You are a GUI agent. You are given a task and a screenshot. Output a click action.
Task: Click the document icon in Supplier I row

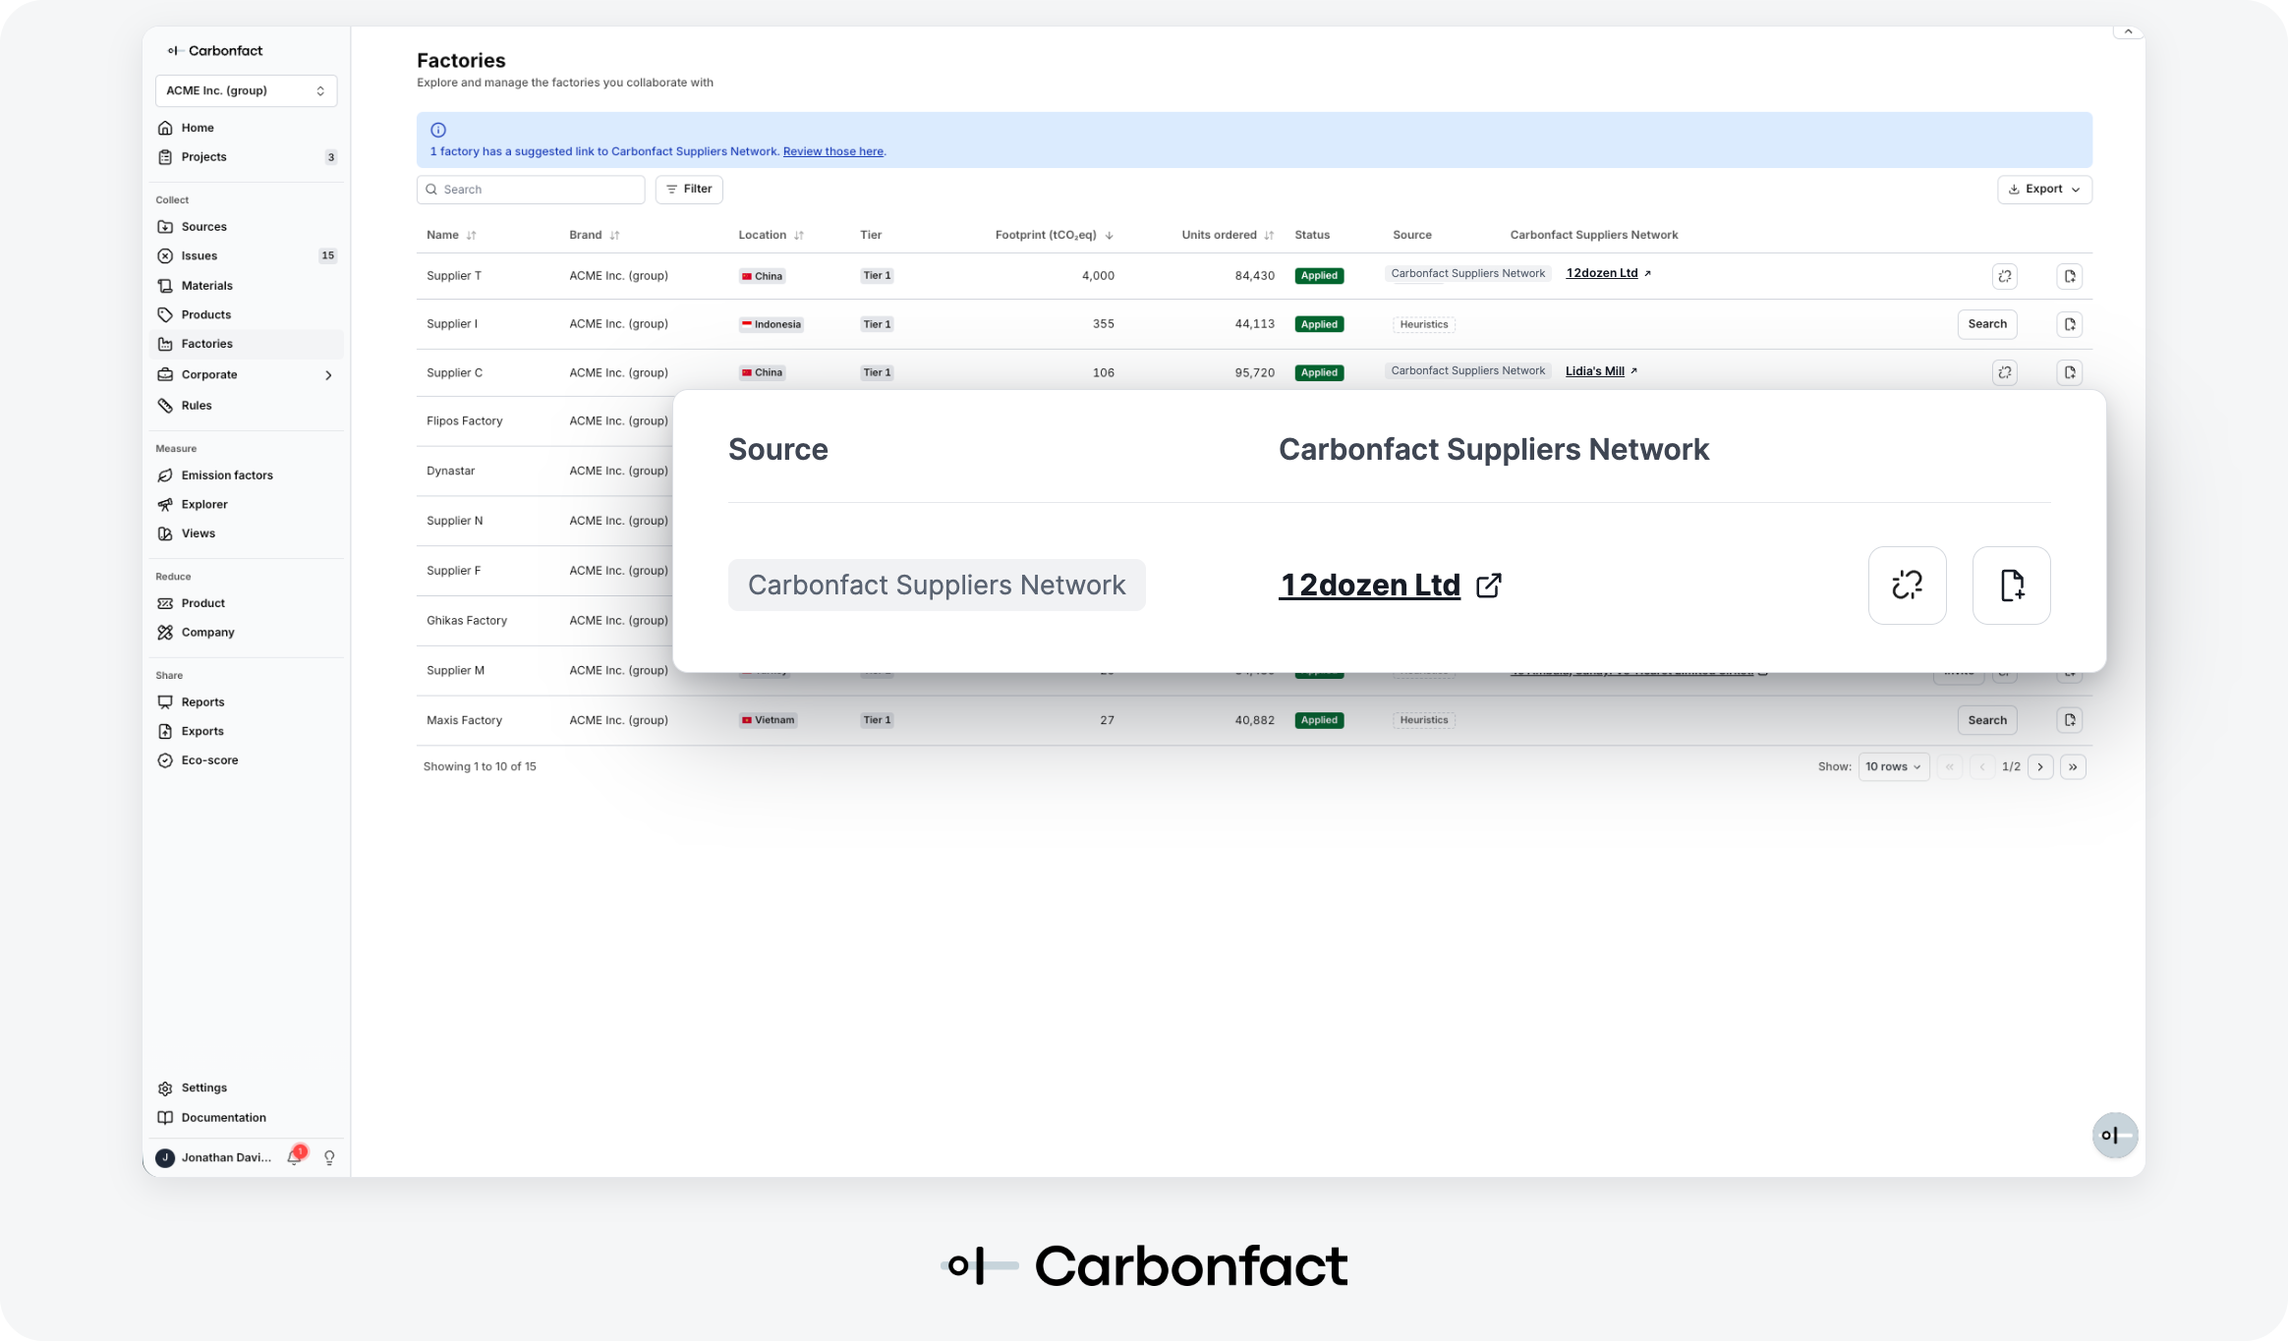pos(2070,324)
